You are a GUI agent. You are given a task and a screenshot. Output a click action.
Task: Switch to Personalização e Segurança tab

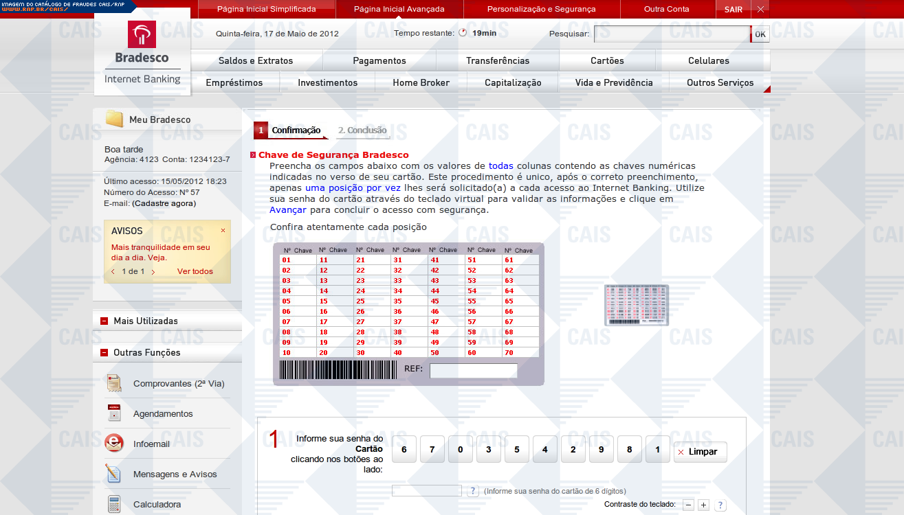click(541, 9)
